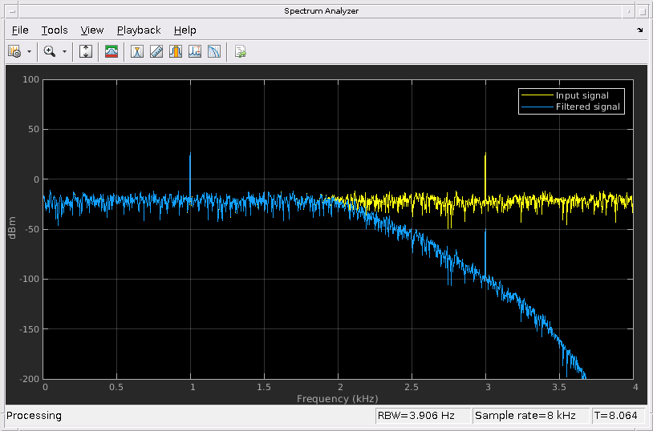This screenshot has height=431, width=653.
Task: Click the Scale Y-axis limits icon
Action: point(87,51)
